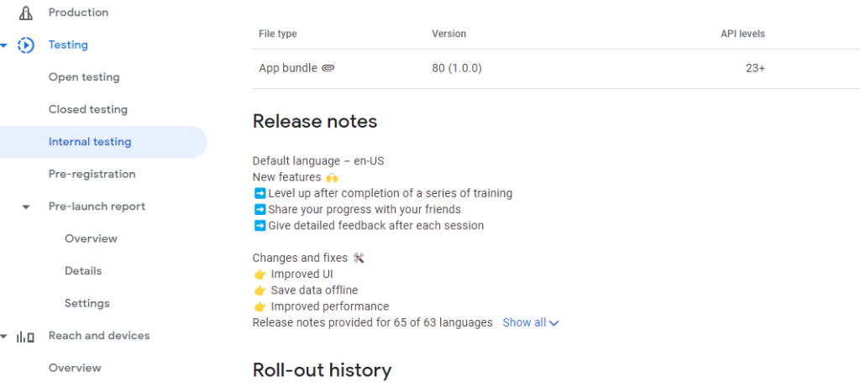Click the Version column header
This screenshot has width=860, height=387.
coord(448,34)
